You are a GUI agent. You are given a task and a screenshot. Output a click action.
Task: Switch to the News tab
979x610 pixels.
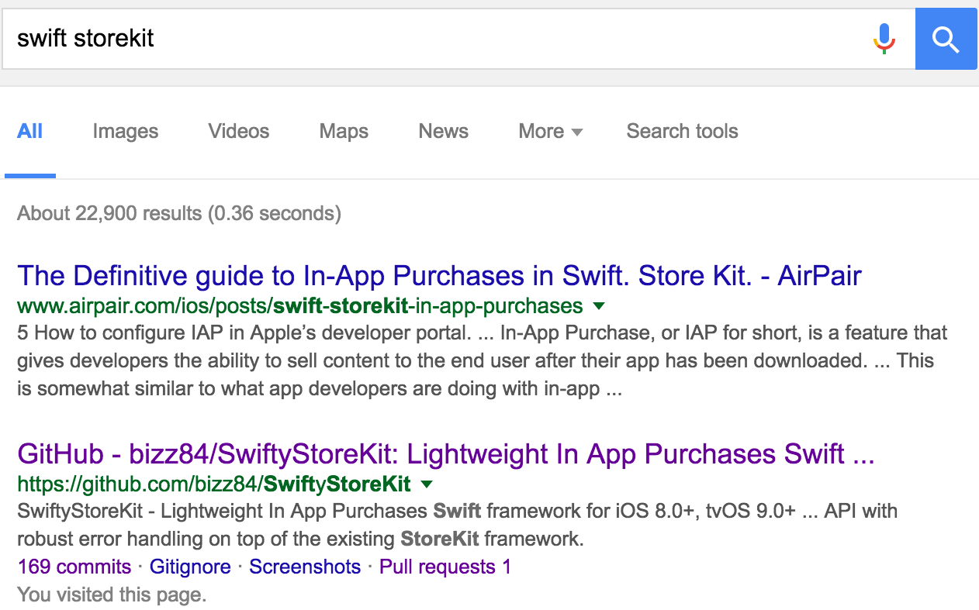click(x=443, y=131)
